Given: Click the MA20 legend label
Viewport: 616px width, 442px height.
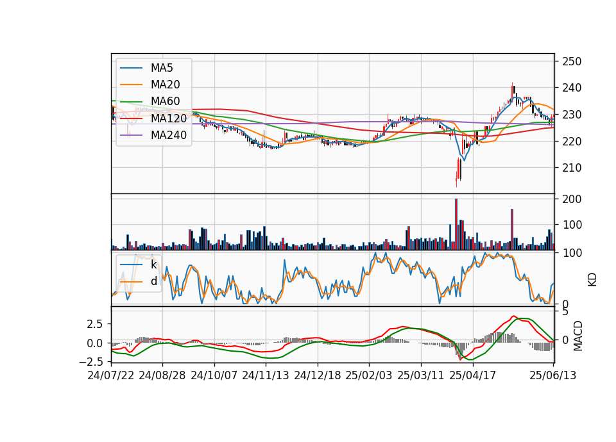Looking at the screenshot, I should tap(165, 85).
